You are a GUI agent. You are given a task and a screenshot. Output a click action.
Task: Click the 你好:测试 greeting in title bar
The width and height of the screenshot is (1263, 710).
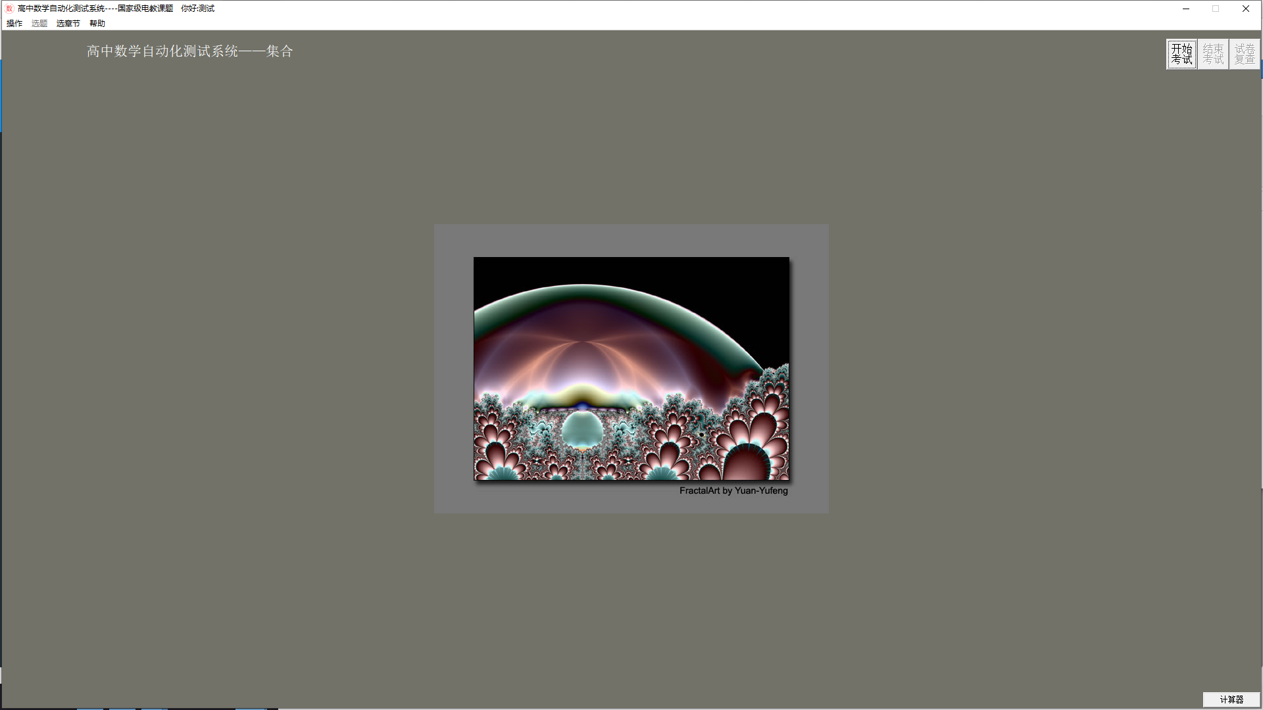point(197,9)
